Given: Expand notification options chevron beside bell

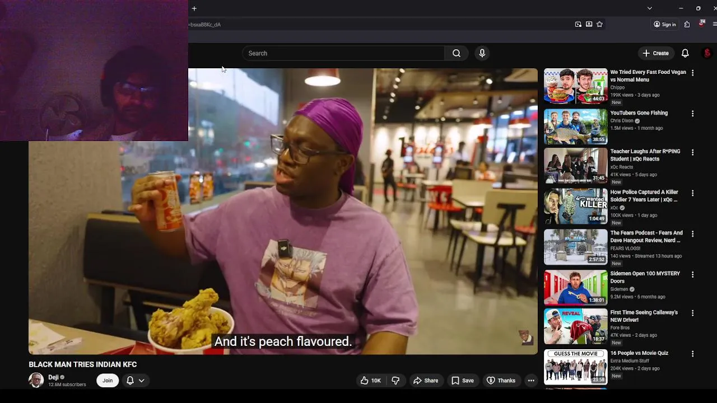Looking at the screenshot, I should [142, 381].
